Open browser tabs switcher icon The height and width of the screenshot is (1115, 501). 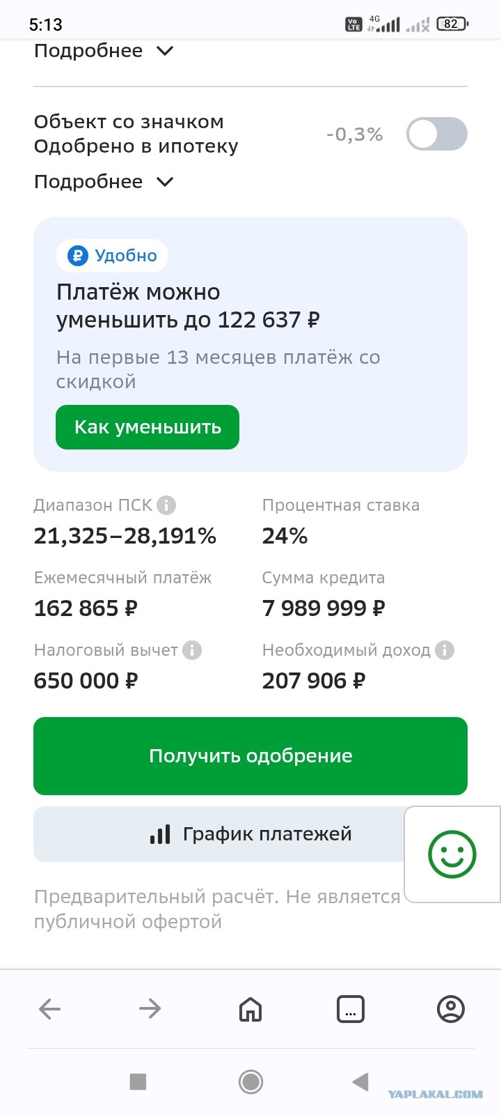[351, 1008]
